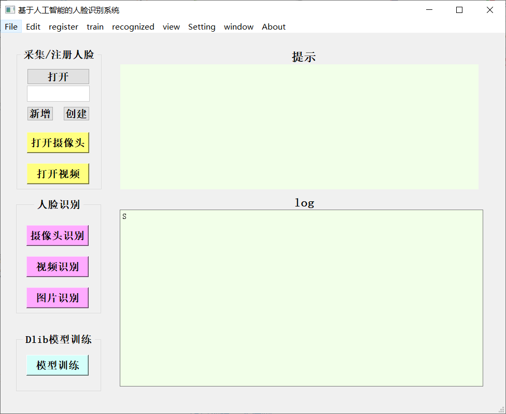
Task: Click the 新增 button
Action: 40,114
